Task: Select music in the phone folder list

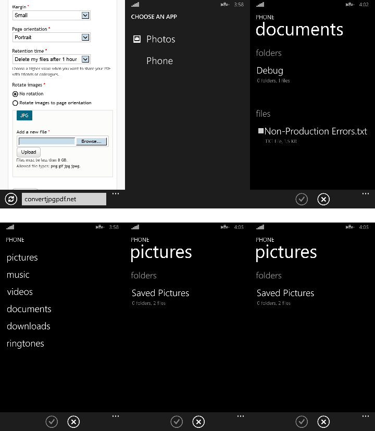Action: tap(18, 275)
